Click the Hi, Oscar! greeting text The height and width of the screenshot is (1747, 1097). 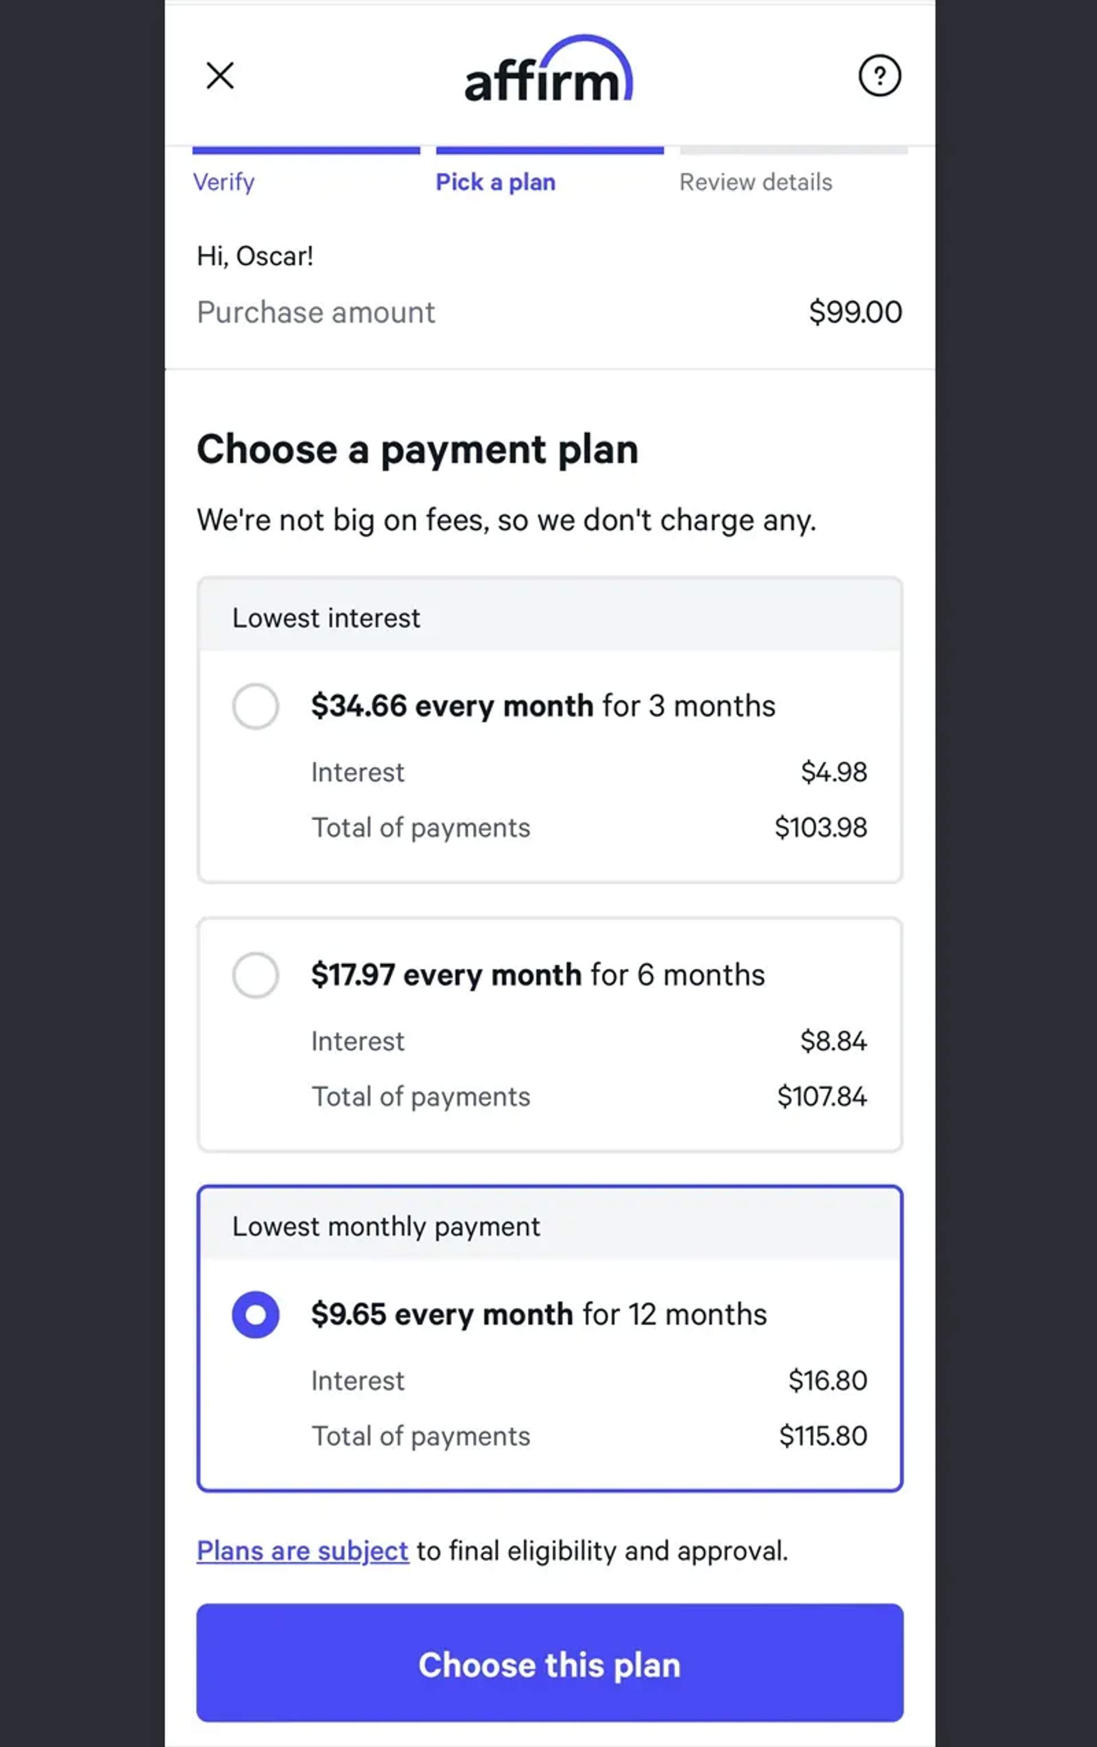255,256
